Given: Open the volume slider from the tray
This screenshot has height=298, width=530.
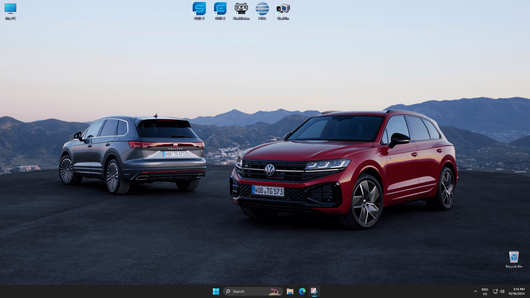Looking at the screenshot, I should coord(502,291).
